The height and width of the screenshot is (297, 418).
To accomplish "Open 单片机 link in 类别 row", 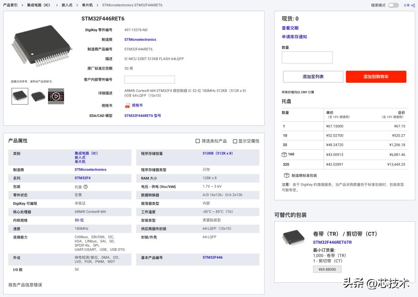I will coord(80,162).
